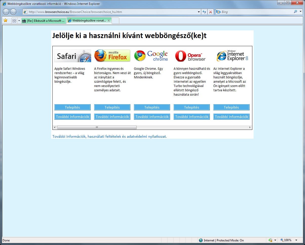Open the használati feltételek és adatvédelmi nyilatkozat link
305x245 pixels.
(x=109, y=136)
